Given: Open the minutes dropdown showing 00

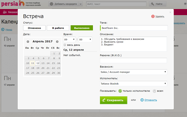Looking at the screenshot, I should click(85, 39).
